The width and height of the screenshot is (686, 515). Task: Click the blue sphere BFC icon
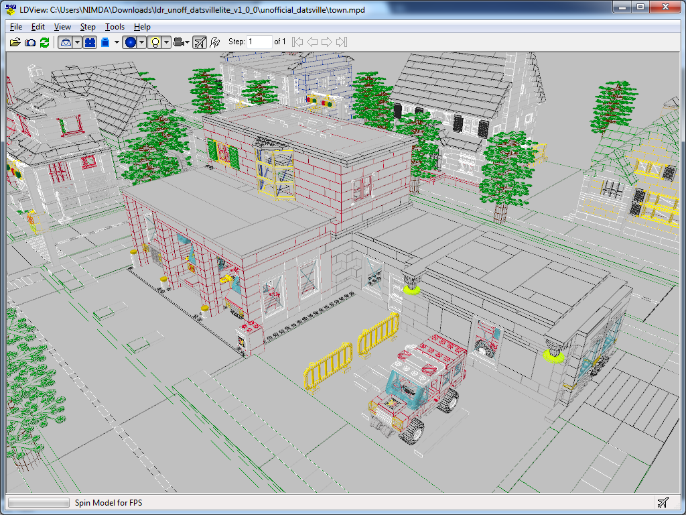coord(130,42)
